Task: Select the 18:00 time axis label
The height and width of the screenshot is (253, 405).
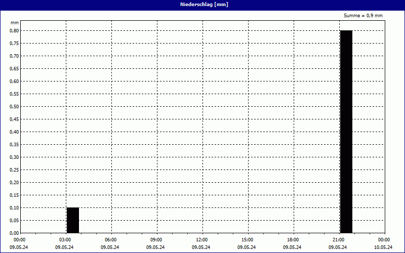Action: [293, 239]
